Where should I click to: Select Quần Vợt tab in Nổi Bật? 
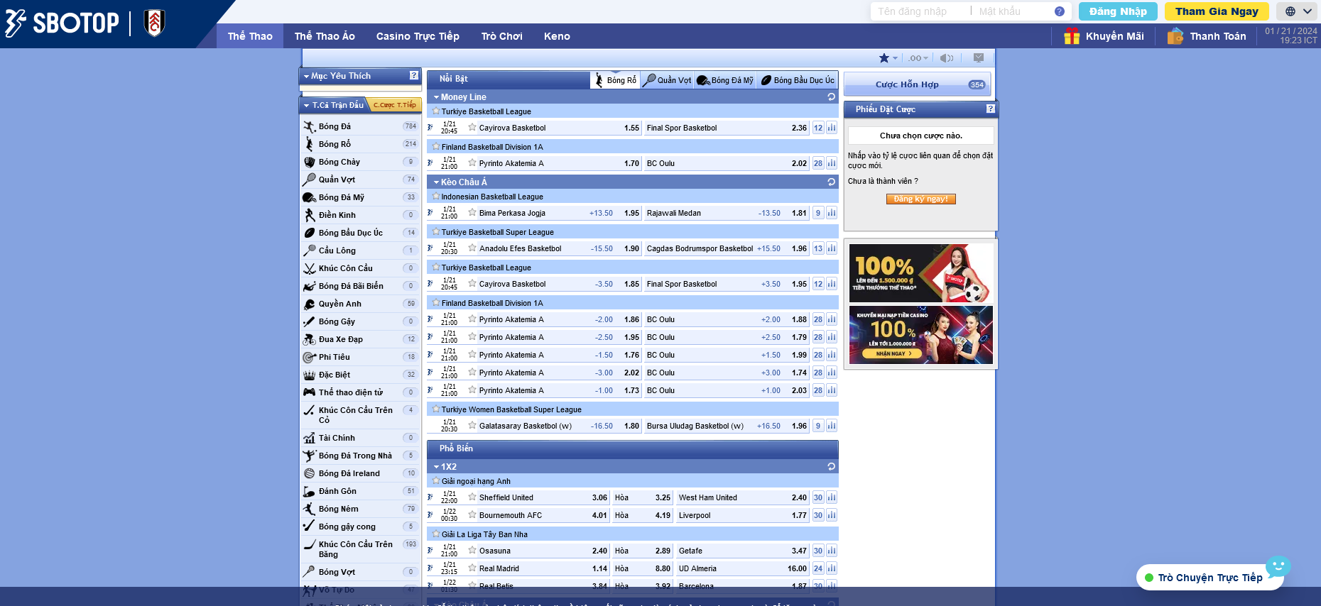click(x=667, y=80)
